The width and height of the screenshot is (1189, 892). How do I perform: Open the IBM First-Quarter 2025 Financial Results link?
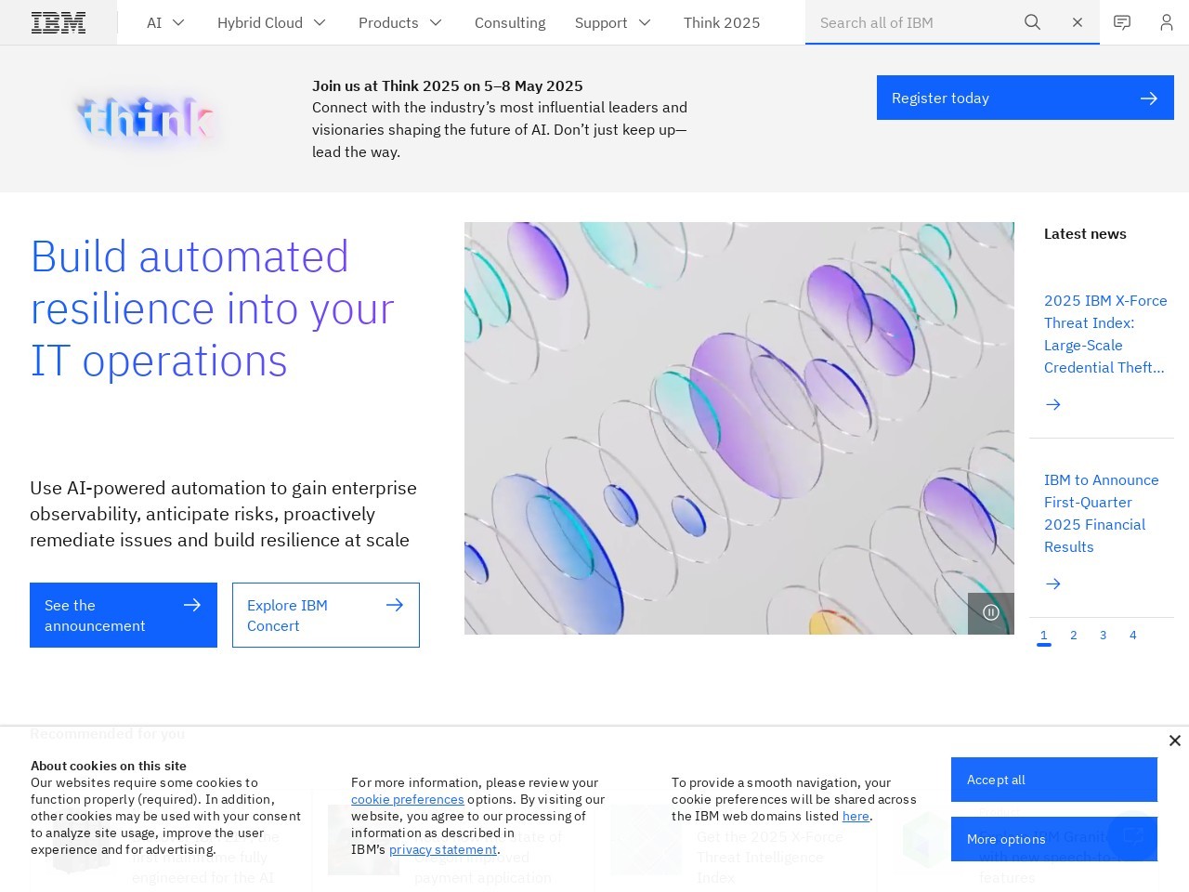pyautogui.click(x=1102, y=513)
